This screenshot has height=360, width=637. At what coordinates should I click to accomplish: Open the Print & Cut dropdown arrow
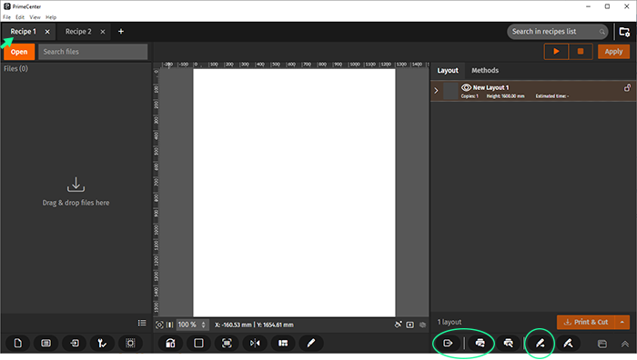tap(622, 322)
